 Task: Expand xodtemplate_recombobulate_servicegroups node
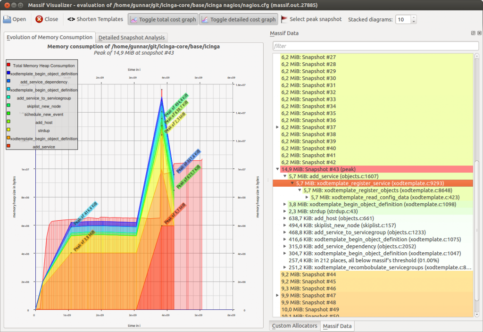(x=285, y=267)
